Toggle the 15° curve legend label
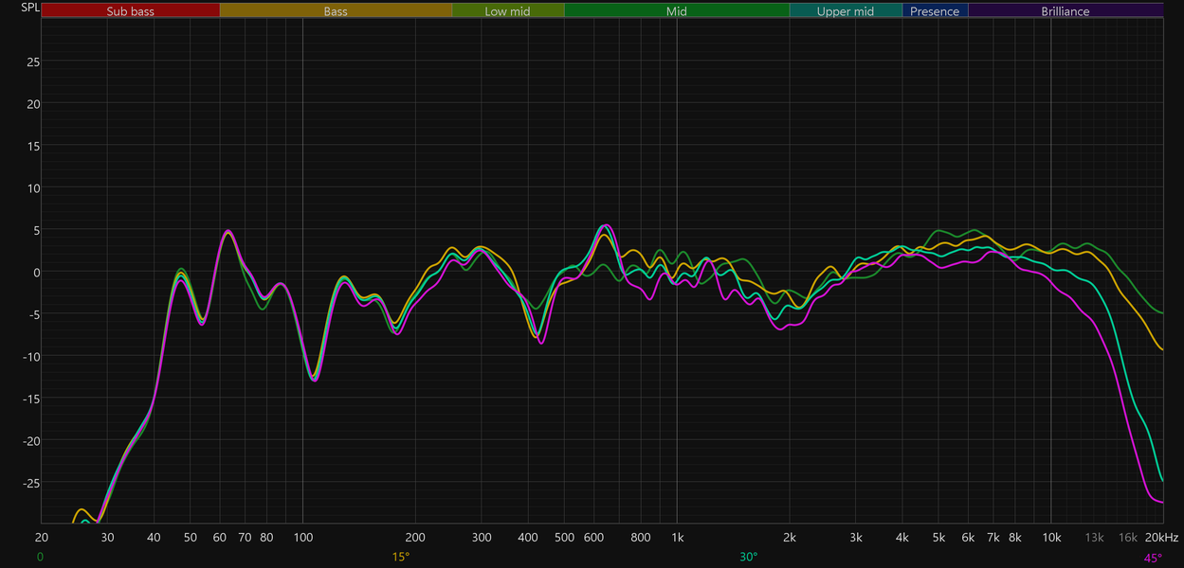The image size is (1184, 568). coord(401,557)
